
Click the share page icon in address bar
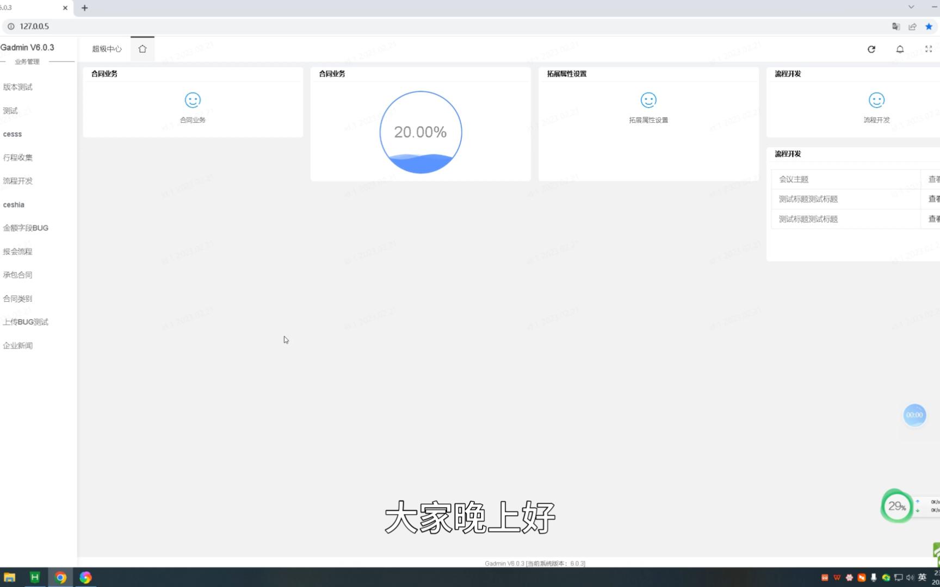[x=912, y=26]
